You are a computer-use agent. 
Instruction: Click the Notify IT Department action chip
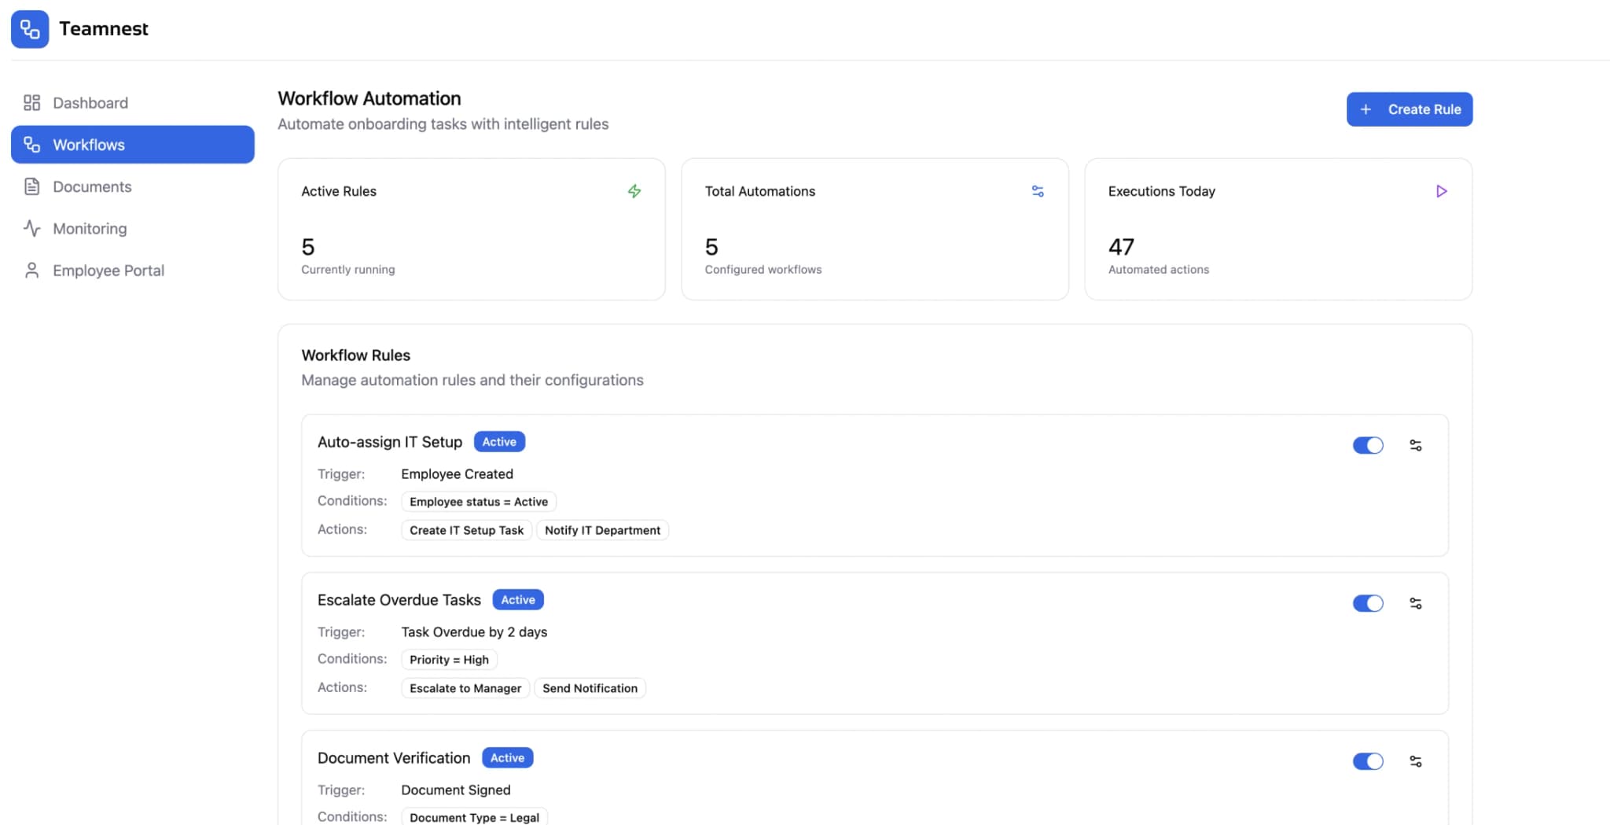coord(602,530)
